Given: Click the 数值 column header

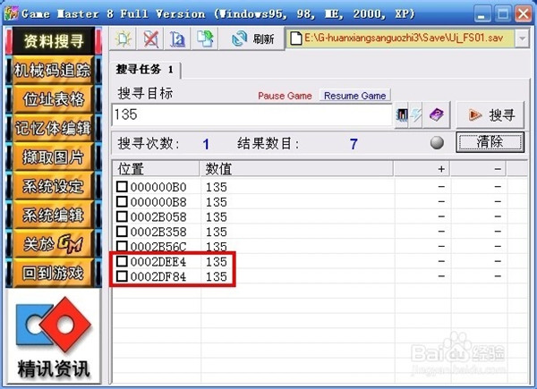Looking at the screenshot, I should (x=296, y=169).
